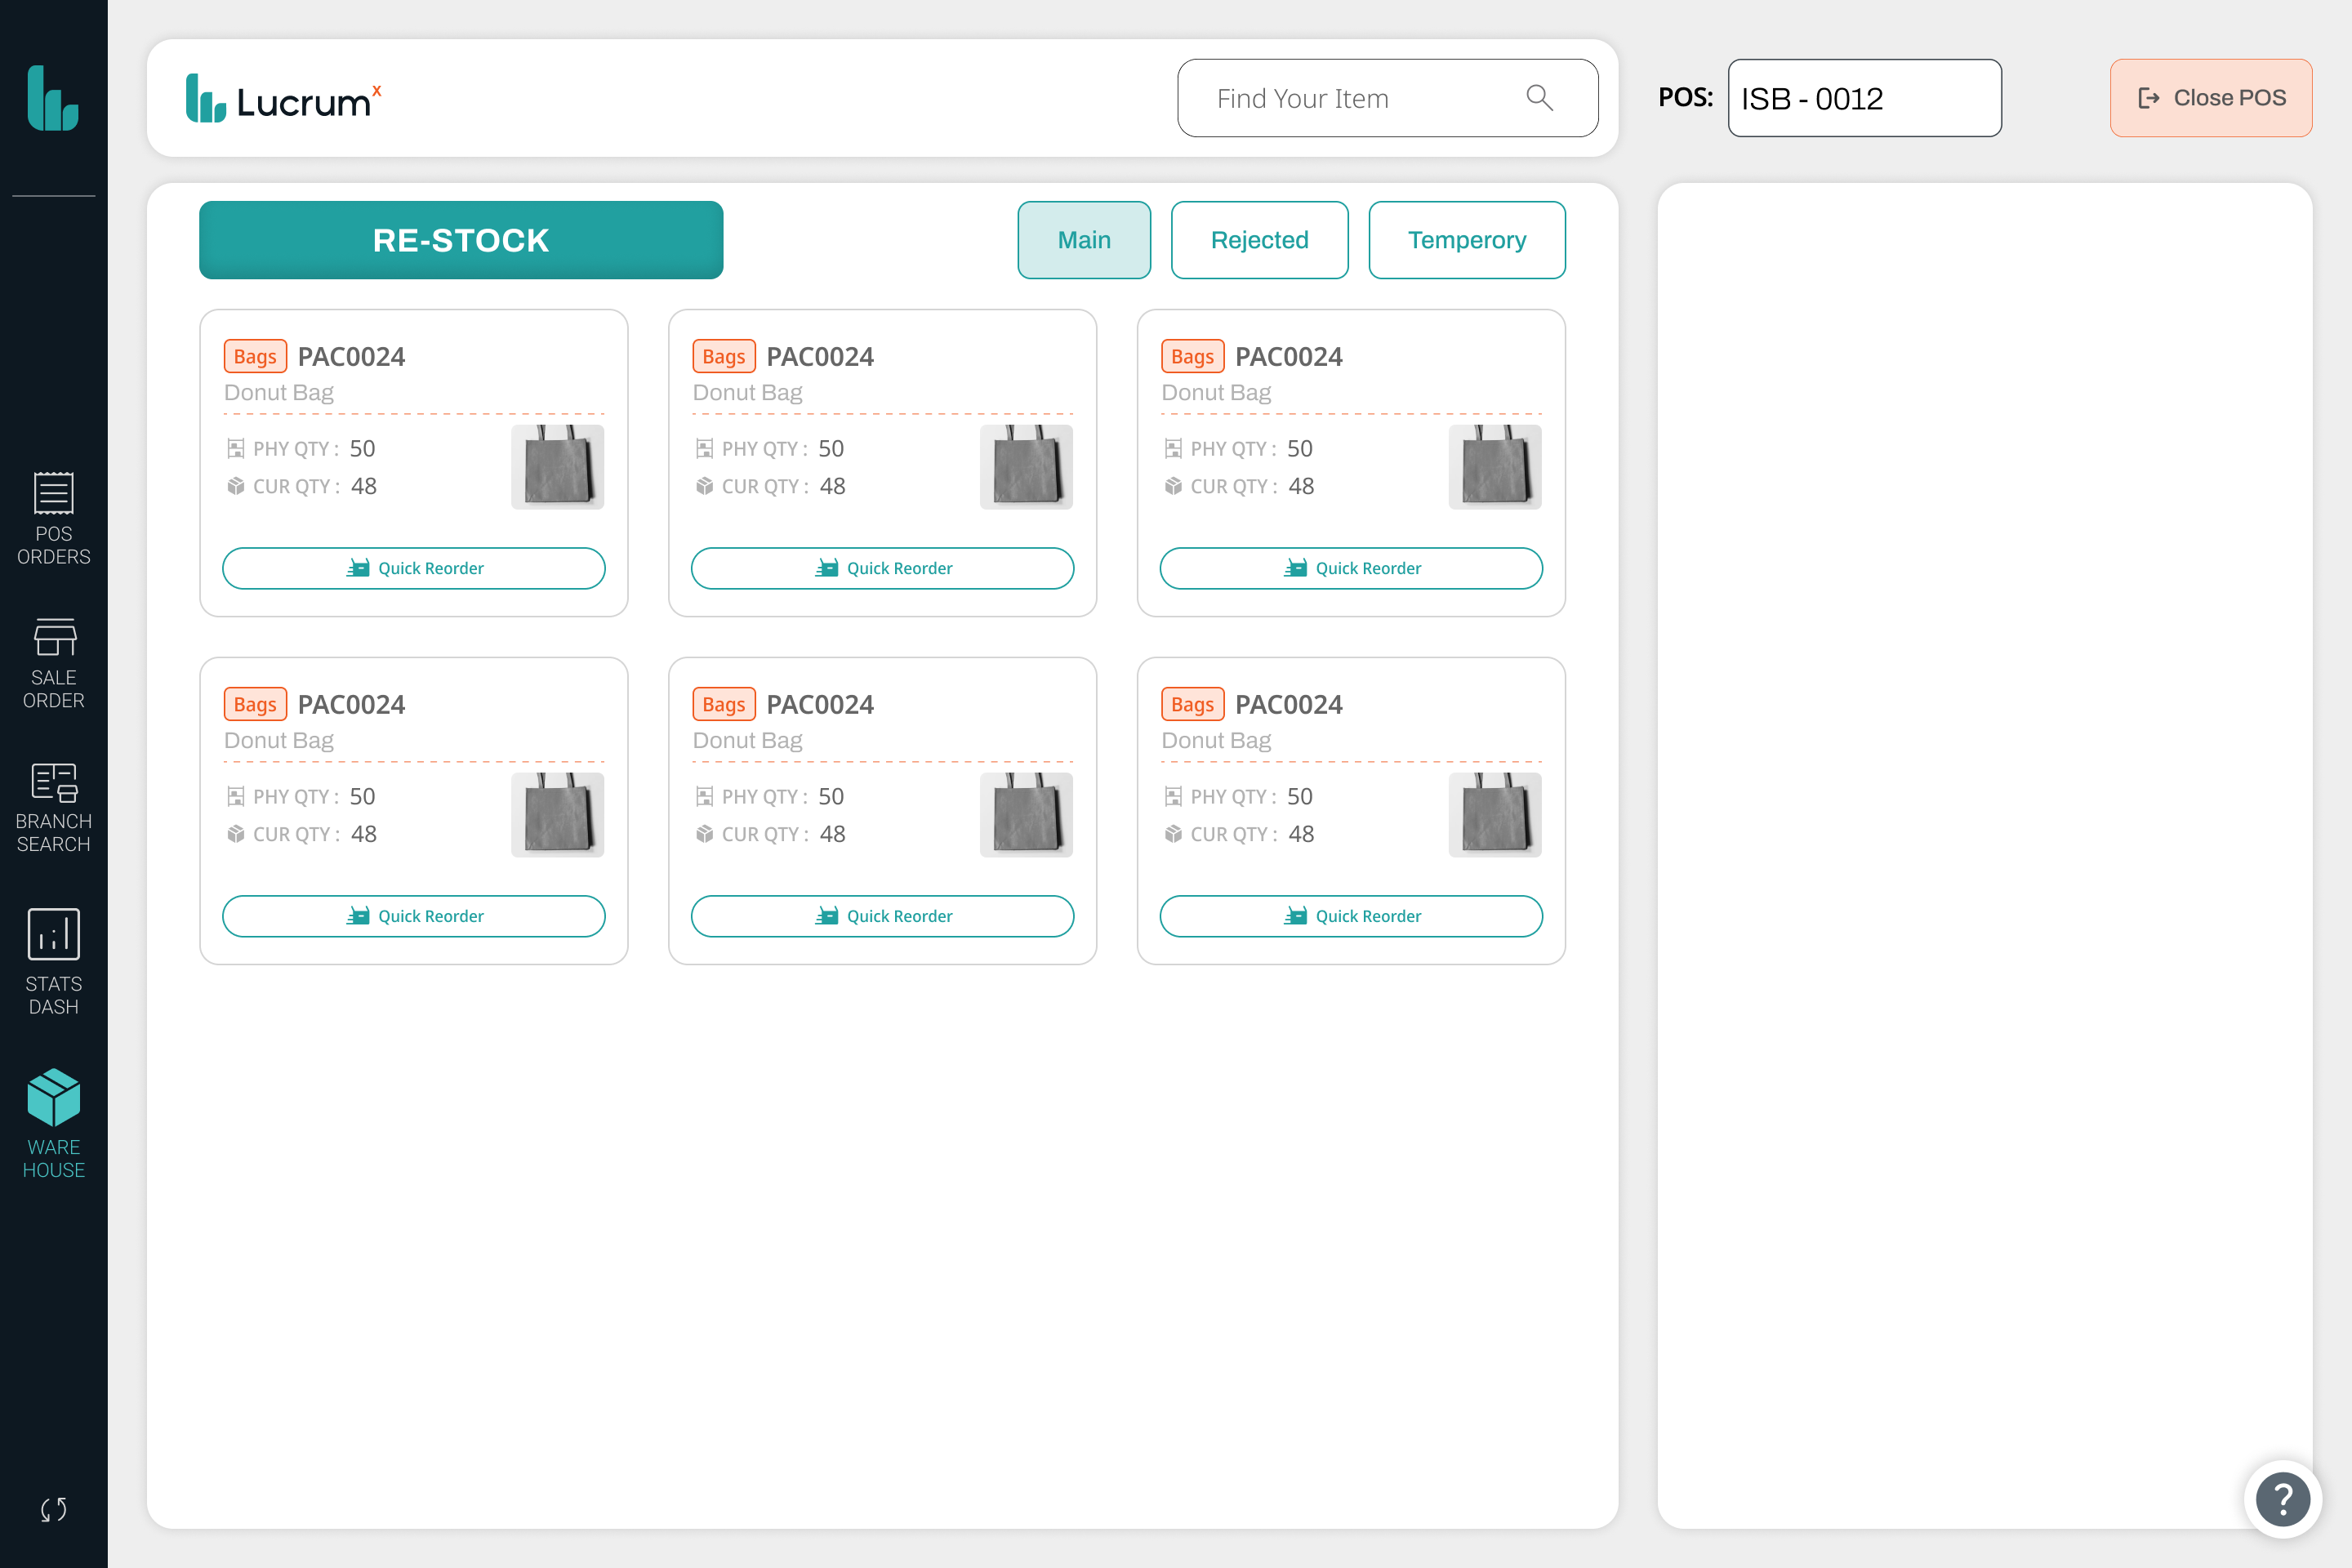Click the Lucrum header logo
2352x1568 pixels.
[x=284, y=99]
